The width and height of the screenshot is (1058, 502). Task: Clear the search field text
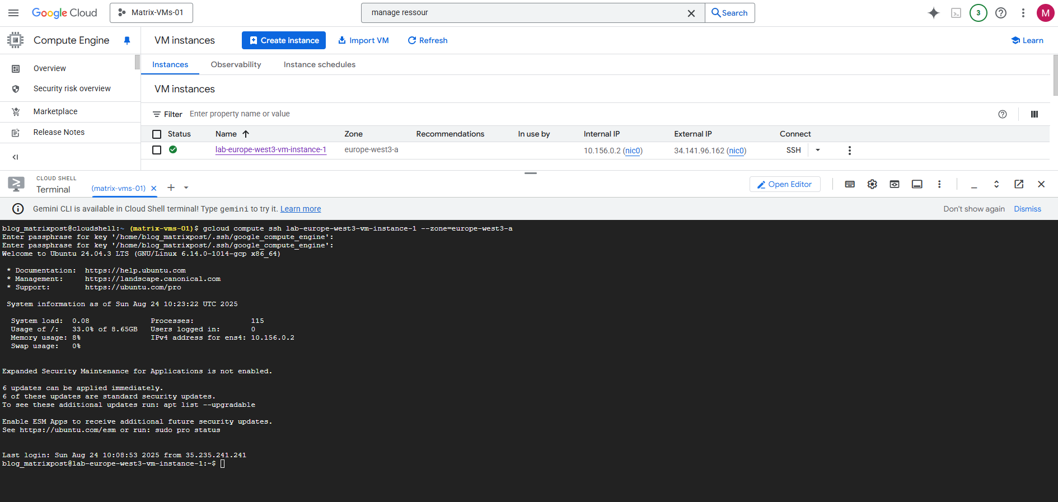click(691, 13)
